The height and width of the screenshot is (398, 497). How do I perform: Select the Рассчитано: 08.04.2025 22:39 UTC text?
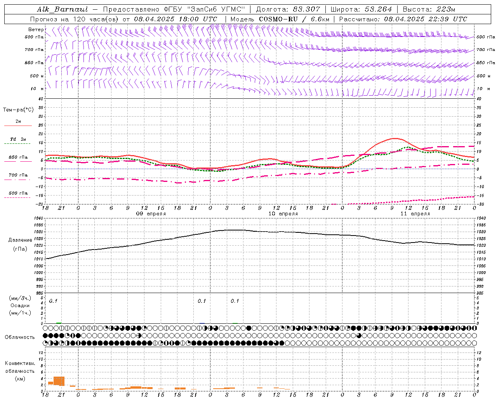click(403, 19)
